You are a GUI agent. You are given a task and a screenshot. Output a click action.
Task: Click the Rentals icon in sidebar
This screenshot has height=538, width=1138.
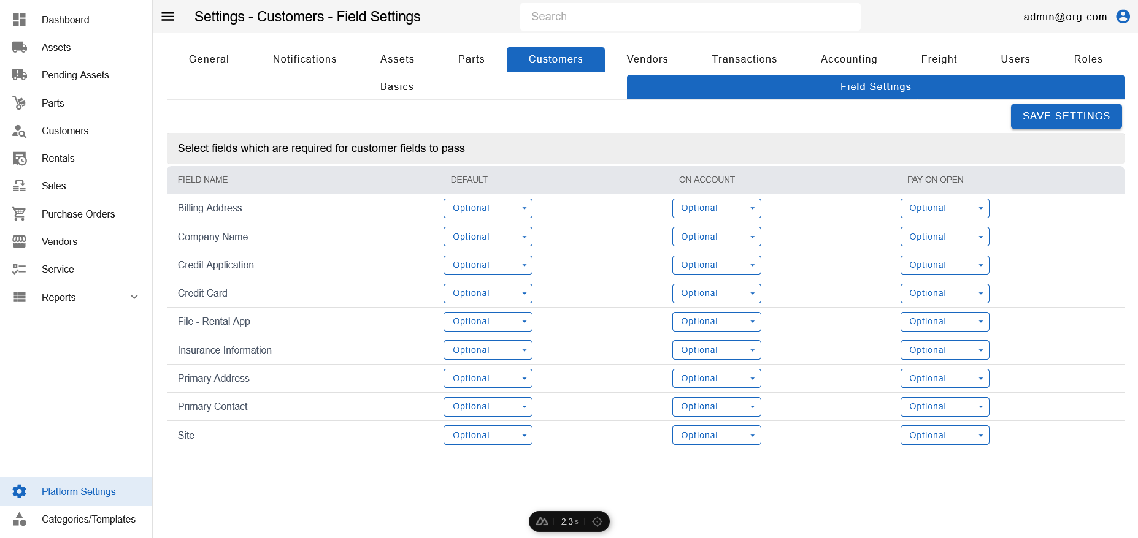[20, 159]
